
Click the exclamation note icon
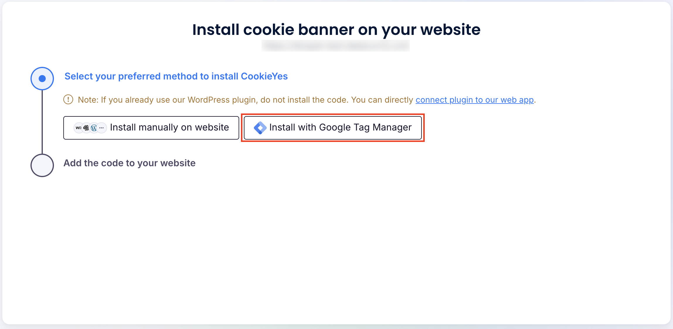(68, 100)
